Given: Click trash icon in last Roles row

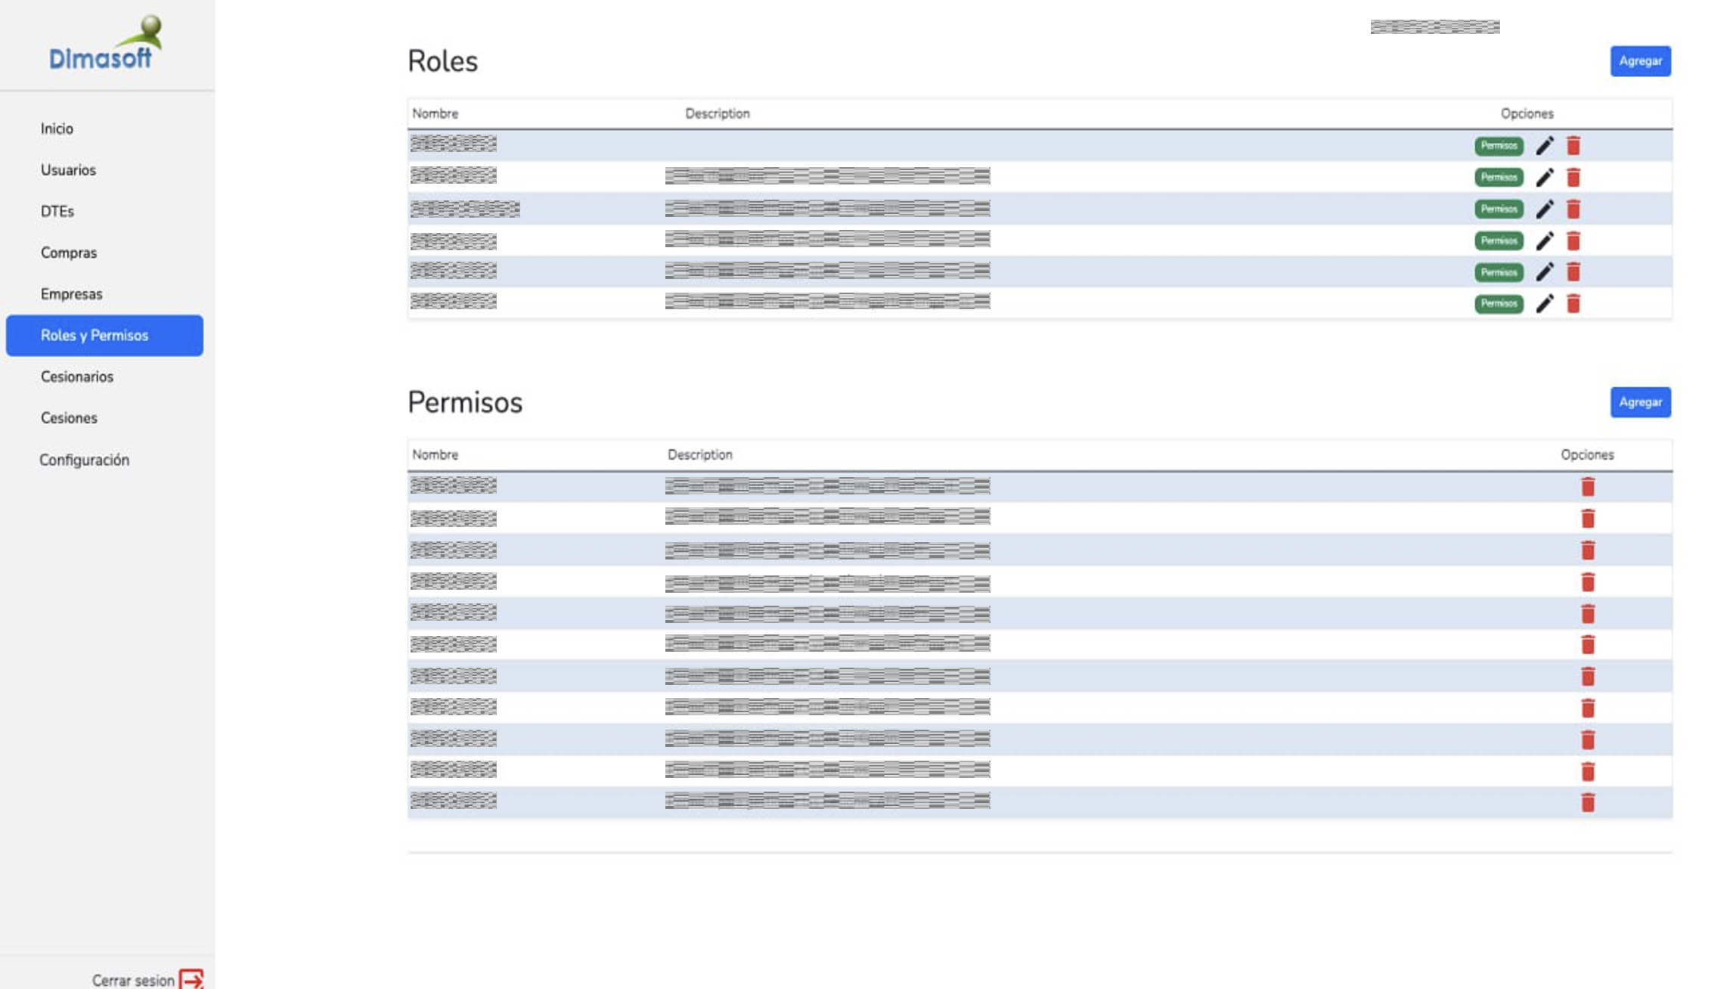Looking at the screenshot, I should coord(1573,303).
